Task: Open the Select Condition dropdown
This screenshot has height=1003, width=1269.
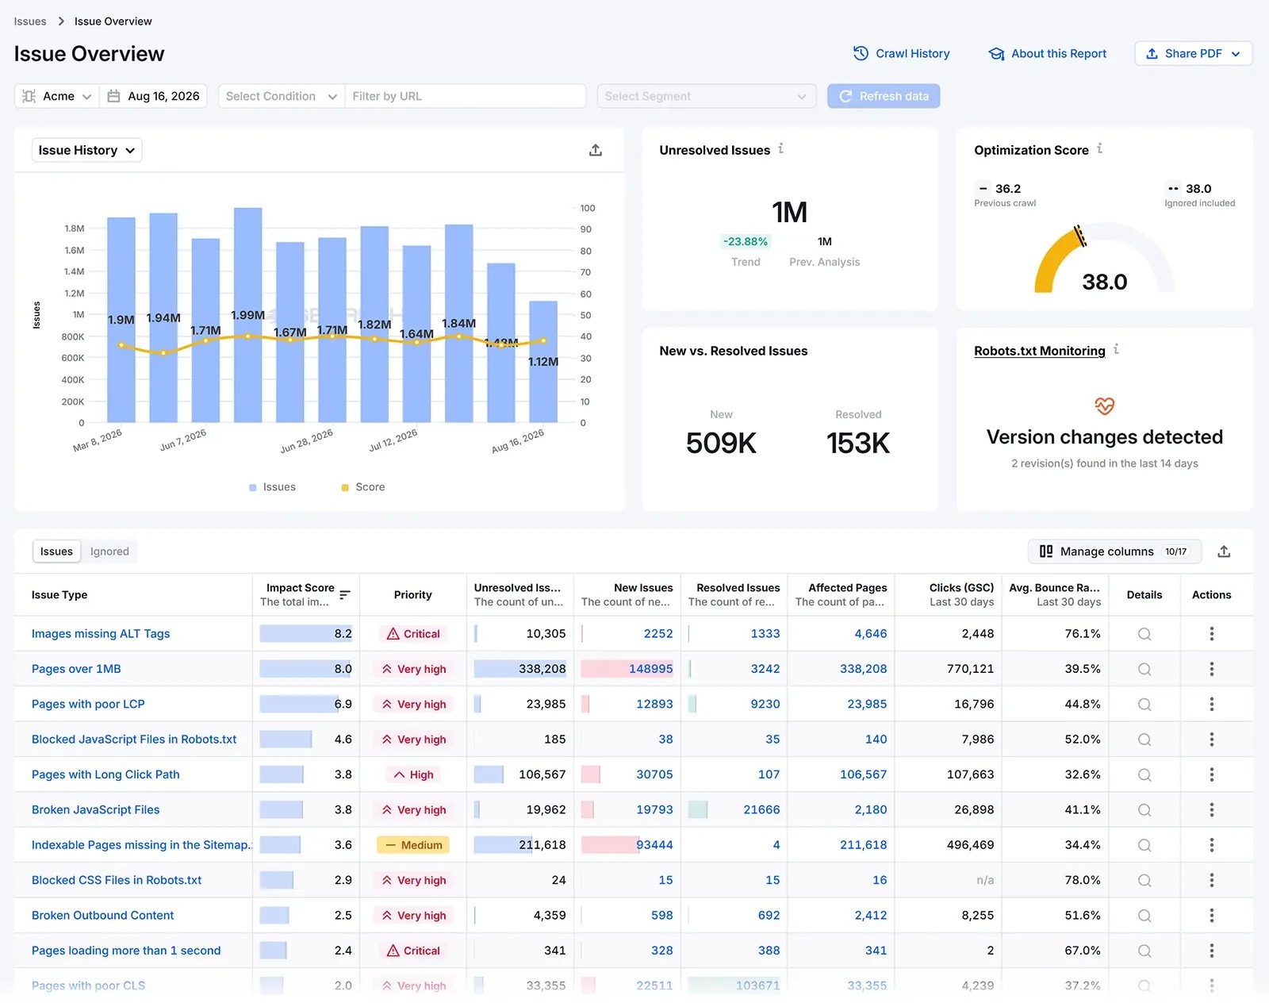Action: (x=281, y=96)
